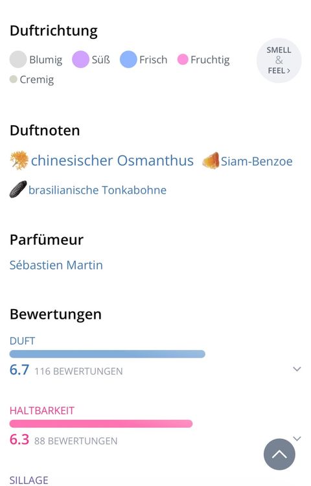Open the brasilianische Tonkabohne note link

click(x=97, y=190)
